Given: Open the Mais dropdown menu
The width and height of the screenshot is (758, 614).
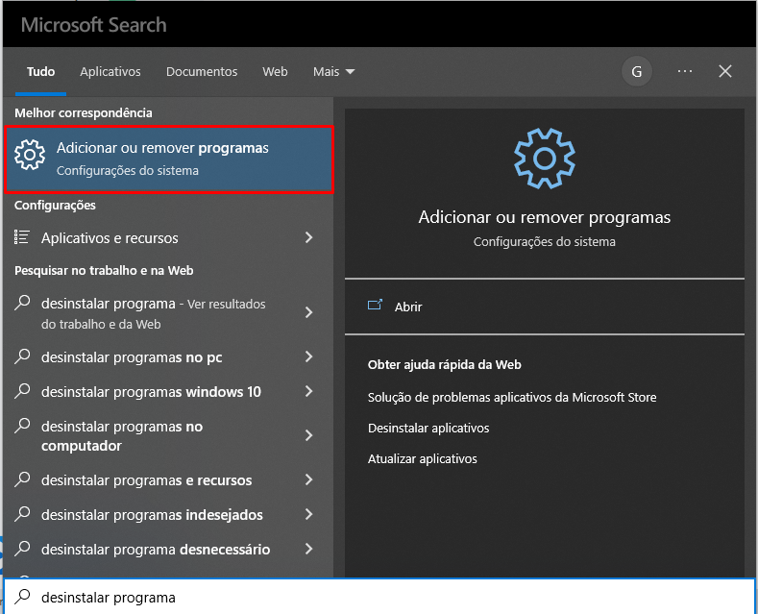Looking at the screenshot, I should [333, 71].
